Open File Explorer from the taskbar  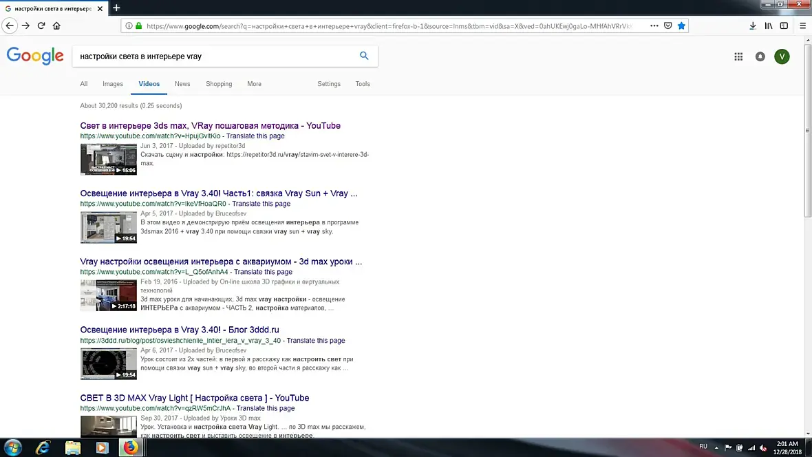pos(72,447)
